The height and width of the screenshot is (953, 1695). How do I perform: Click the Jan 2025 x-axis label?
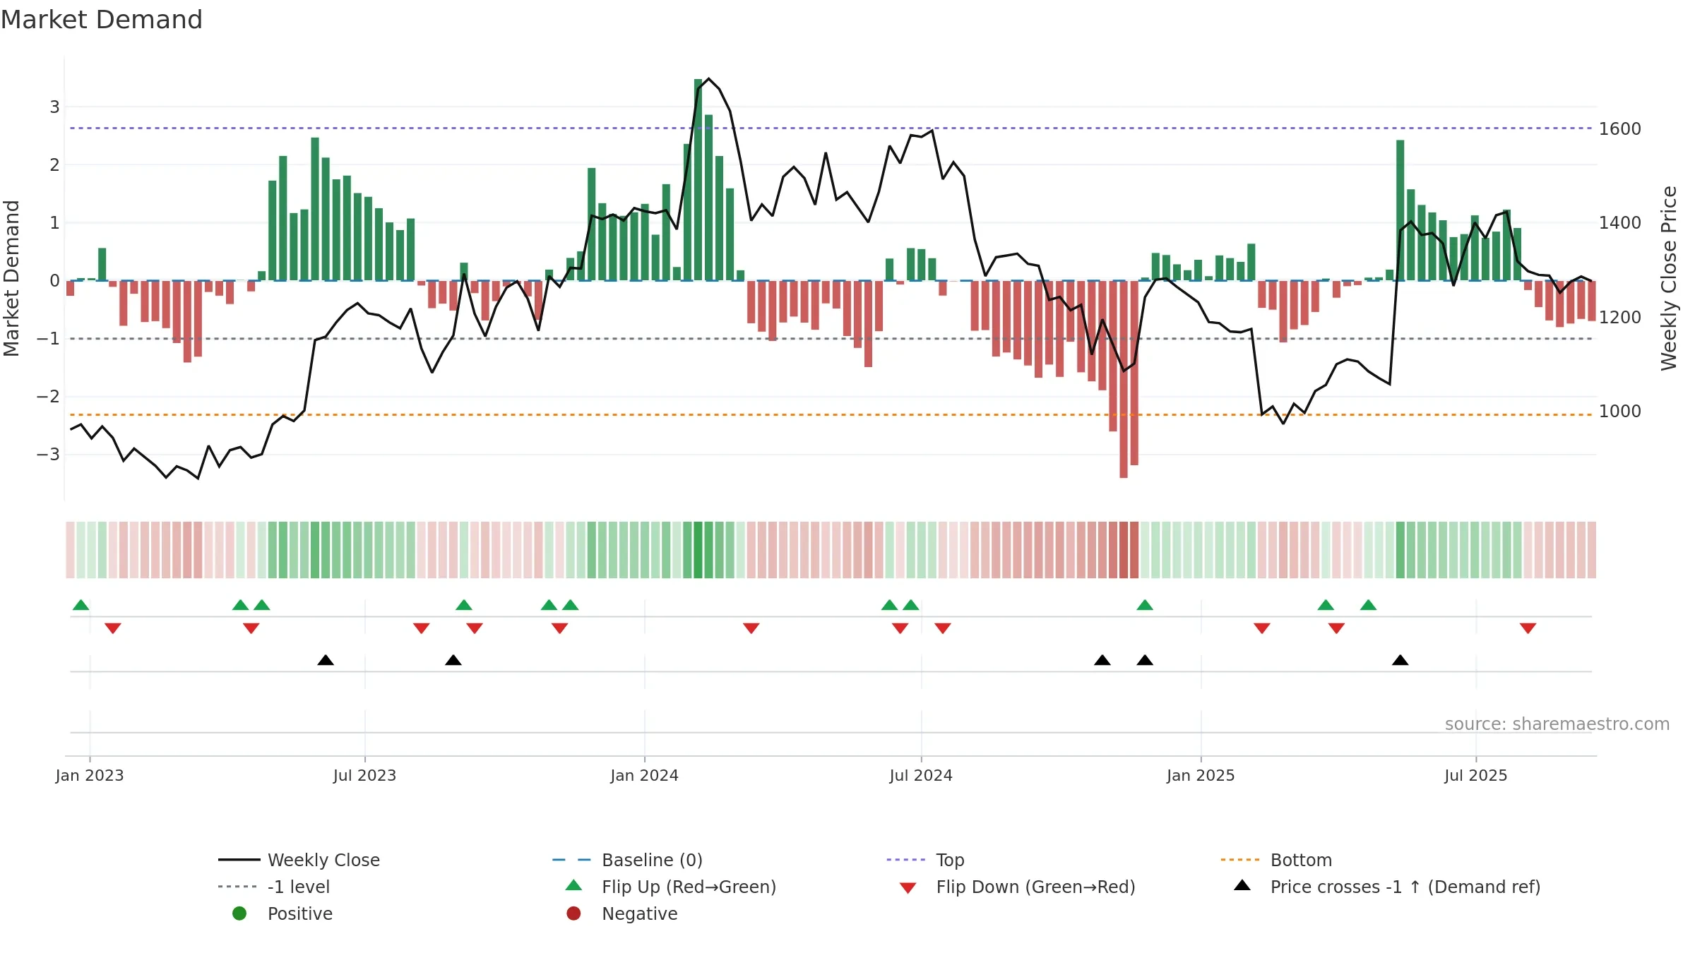[1201, 776]
